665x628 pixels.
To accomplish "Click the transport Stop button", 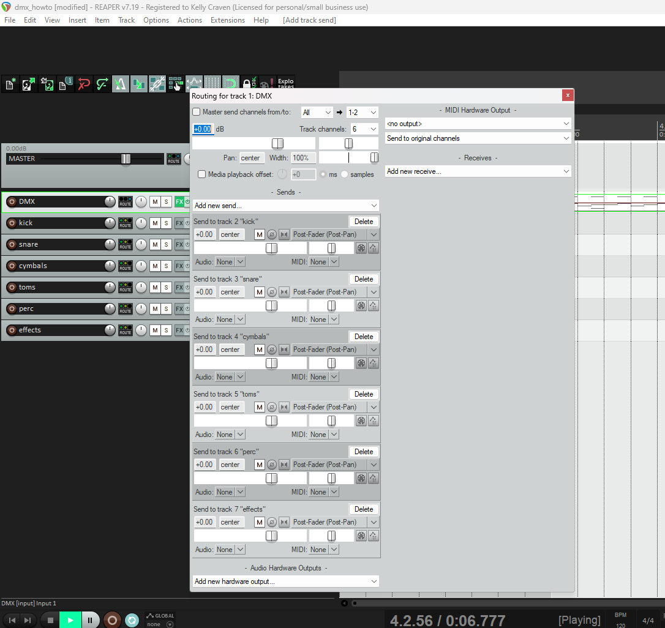I will 50,621.
